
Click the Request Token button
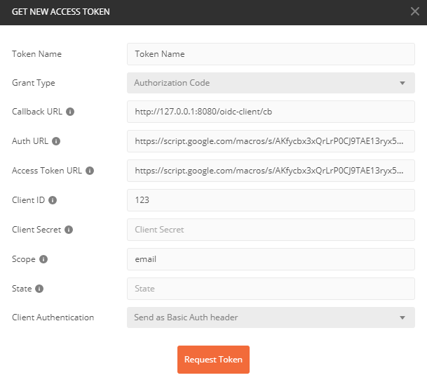tap(213, 359)
